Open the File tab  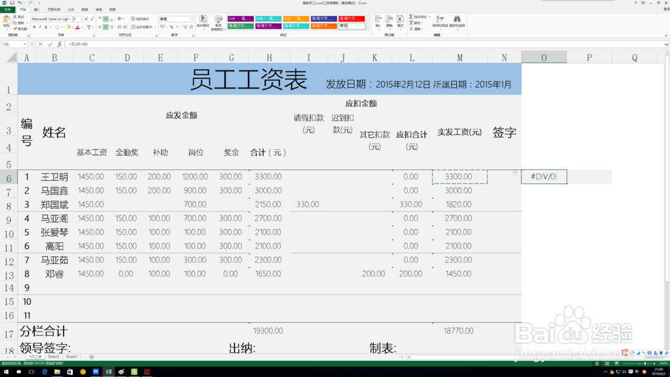7,9
